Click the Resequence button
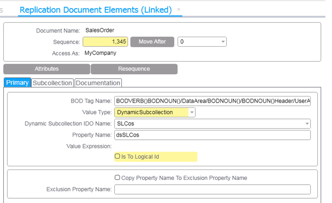332x203 pixels. tap(134, 69)
